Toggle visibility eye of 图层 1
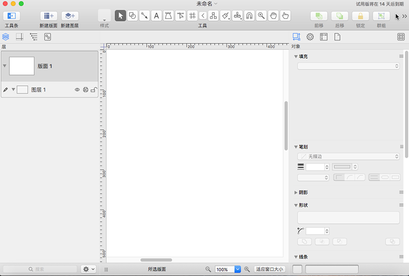Screen dimensions: 409x276 77,90
